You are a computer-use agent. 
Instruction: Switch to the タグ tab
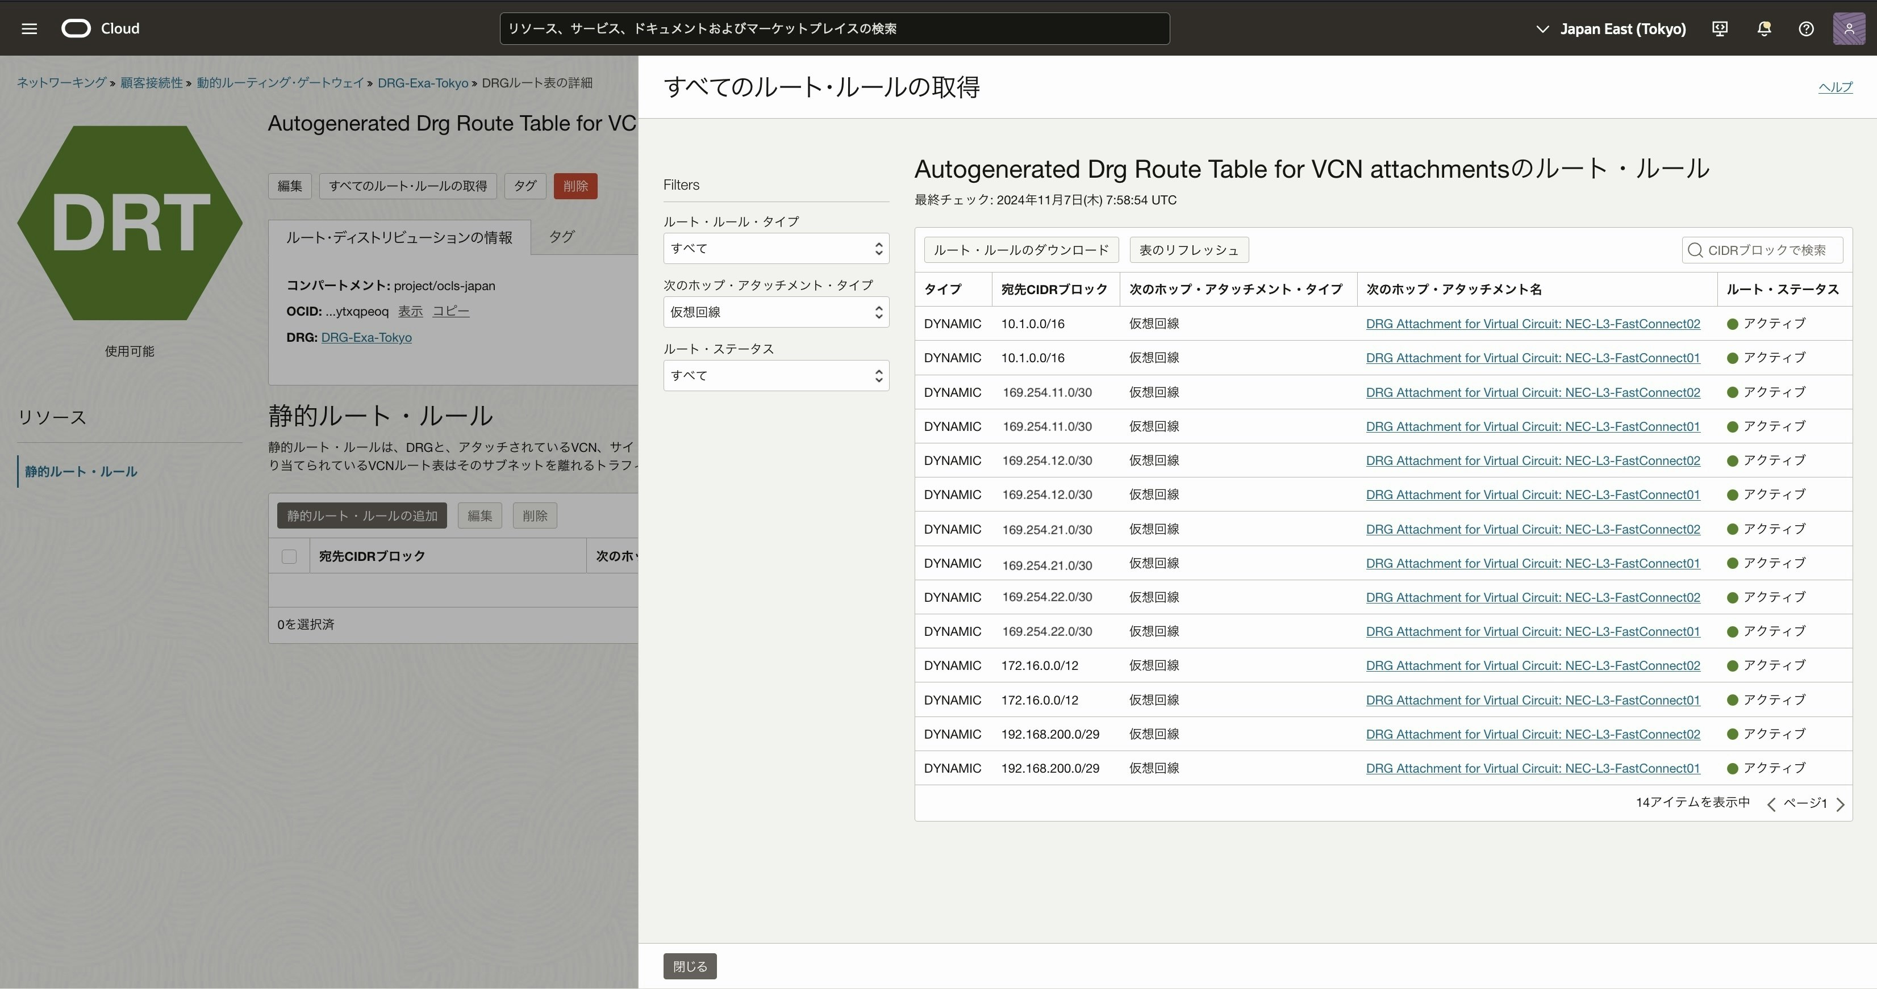click(x=561, y=237)
